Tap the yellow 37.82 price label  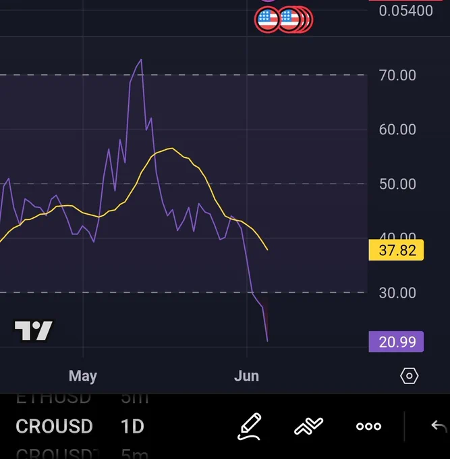point(396,250)
